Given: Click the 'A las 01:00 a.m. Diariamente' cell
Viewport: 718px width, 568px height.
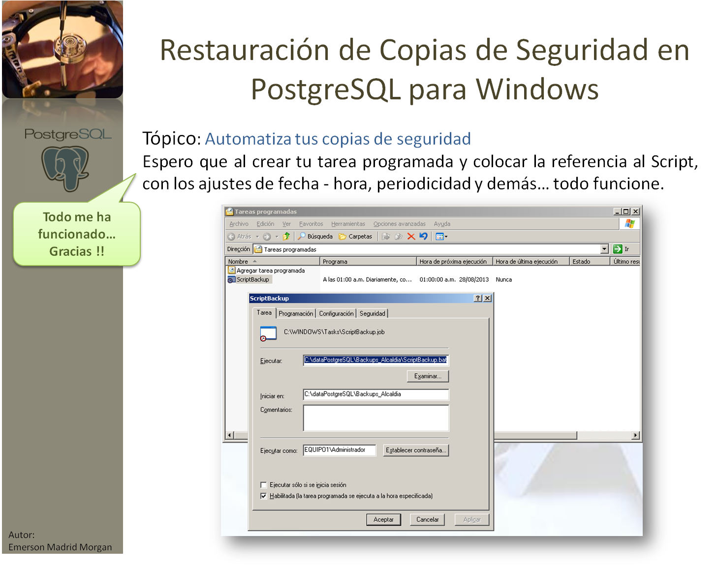Looking at the screenshot, I should [x=367, y=279].
